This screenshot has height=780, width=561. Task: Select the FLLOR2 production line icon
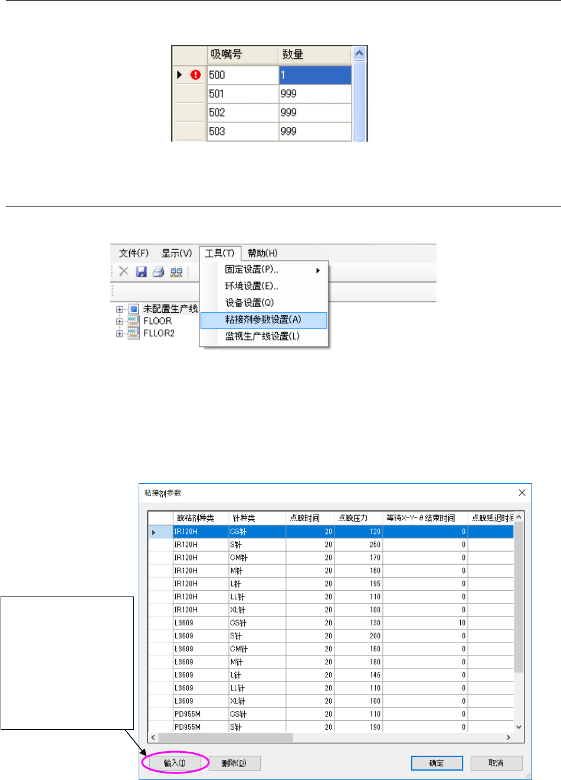point(134,333)
